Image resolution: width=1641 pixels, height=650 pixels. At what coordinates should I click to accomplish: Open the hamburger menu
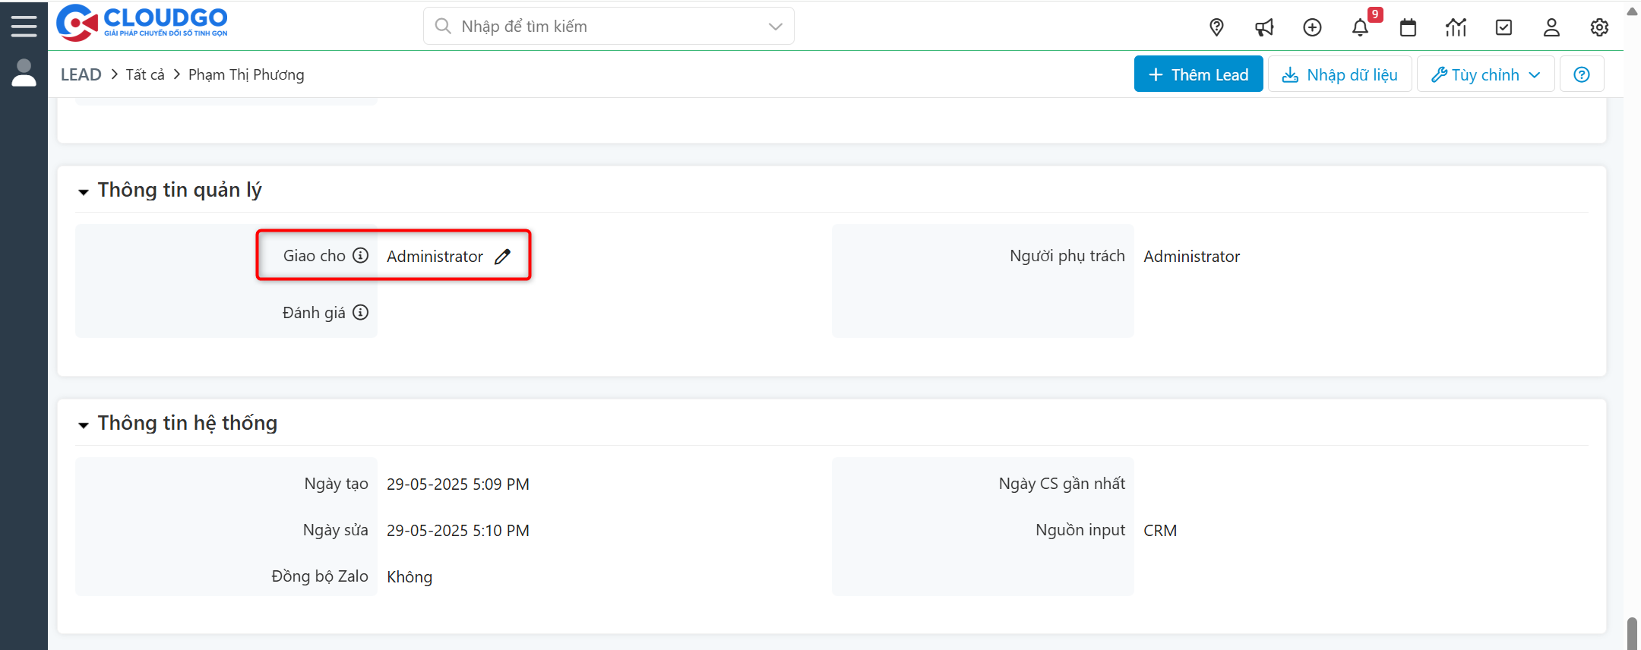24,26
